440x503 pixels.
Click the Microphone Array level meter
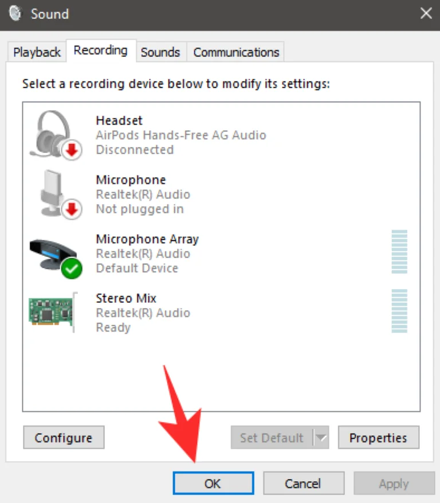pos(399,251)
